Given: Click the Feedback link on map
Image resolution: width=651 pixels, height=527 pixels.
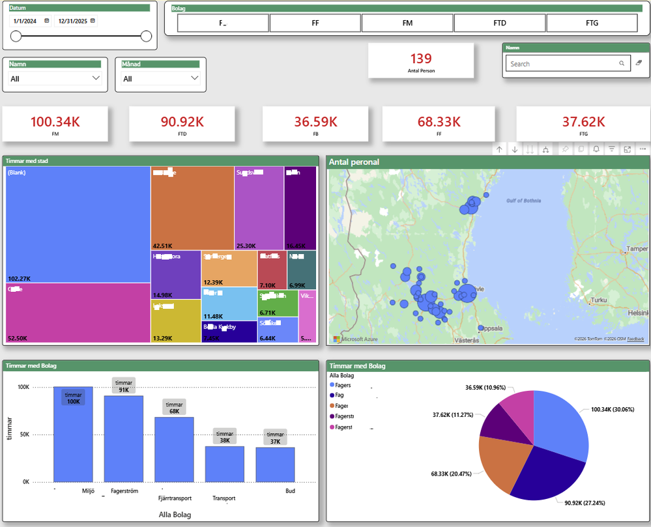Looking at the screenshot, I should point(635,339).
